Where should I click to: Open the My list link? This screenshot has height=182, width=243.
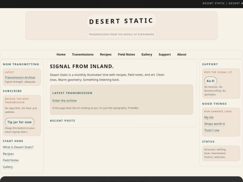209,117
